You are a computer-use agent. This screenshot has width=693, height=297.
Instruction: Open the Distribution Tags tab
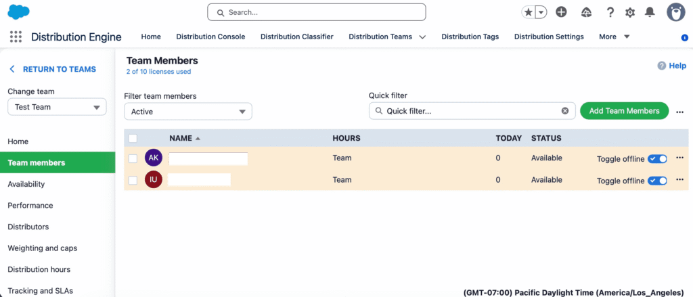coord(470,37)
